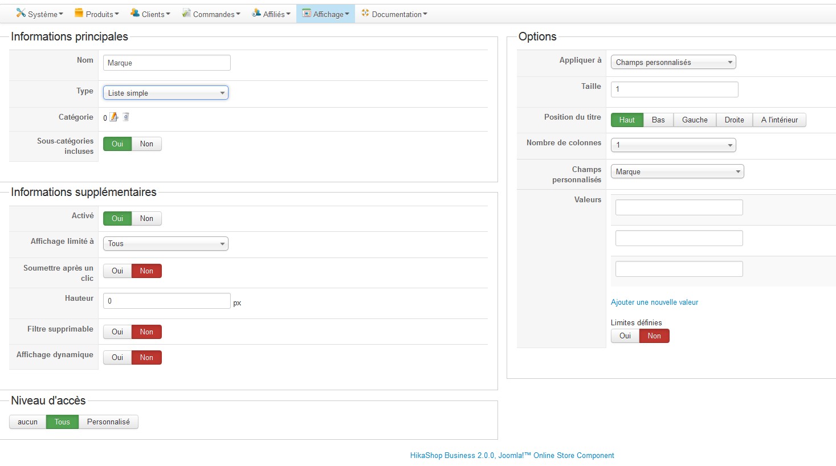Open the Champs personnalisés dropdown showing Marque

pos(678,171)
